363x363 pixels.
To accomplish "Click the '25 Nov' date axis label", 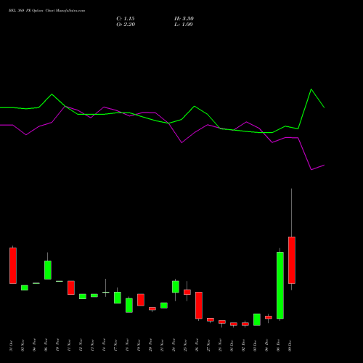I will [x=185, y=345].
